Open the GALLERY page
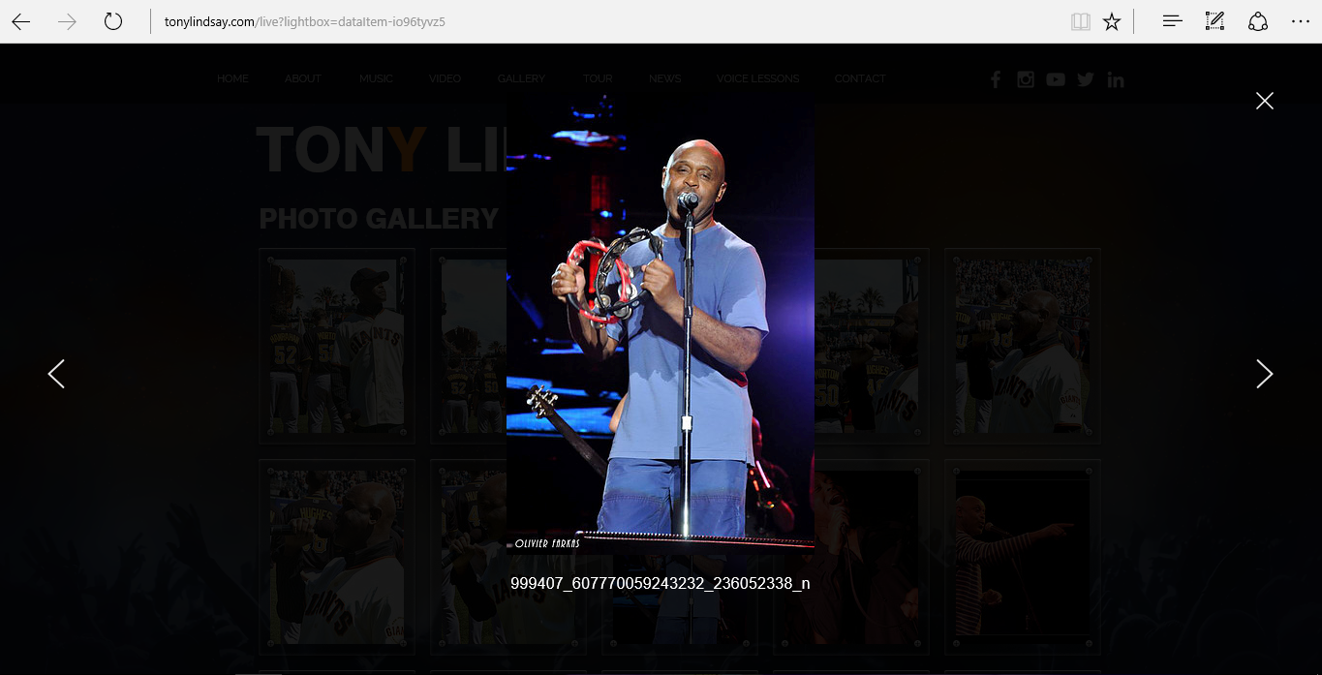This screenshot has height=675, width=1322. [521, 79]
